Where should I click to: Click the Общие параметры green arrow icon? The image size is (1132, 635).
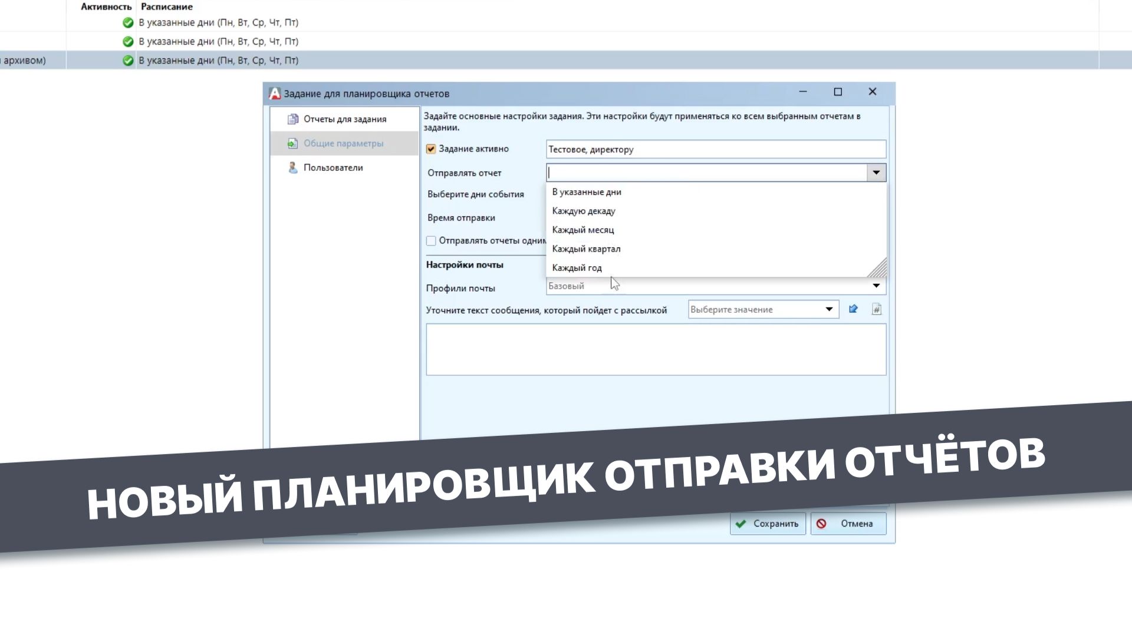click(293, 143)
